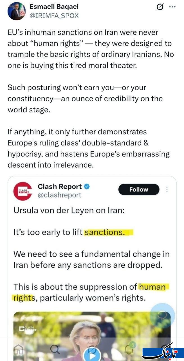This screenshot has height=361, width=184.
Task: Play the Ursula von der Leyen video
Action: [x=92, y=354]
